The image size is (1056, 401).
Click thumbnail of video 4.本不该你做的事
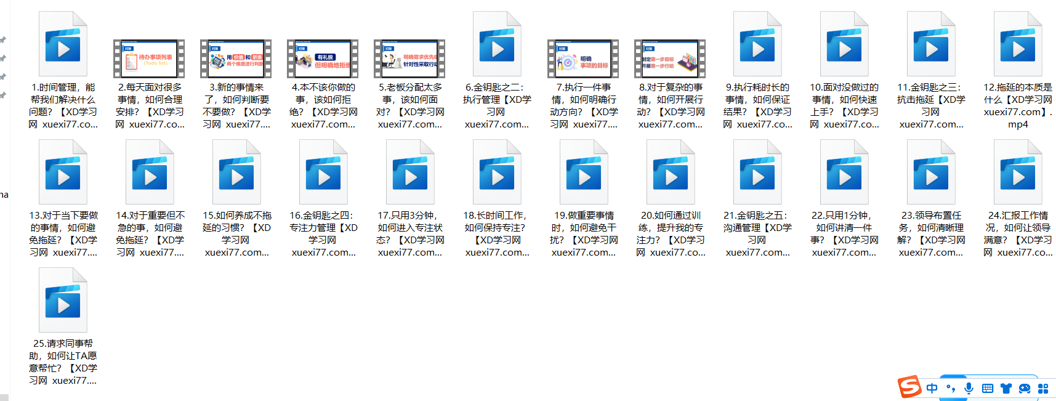point(323,59)
